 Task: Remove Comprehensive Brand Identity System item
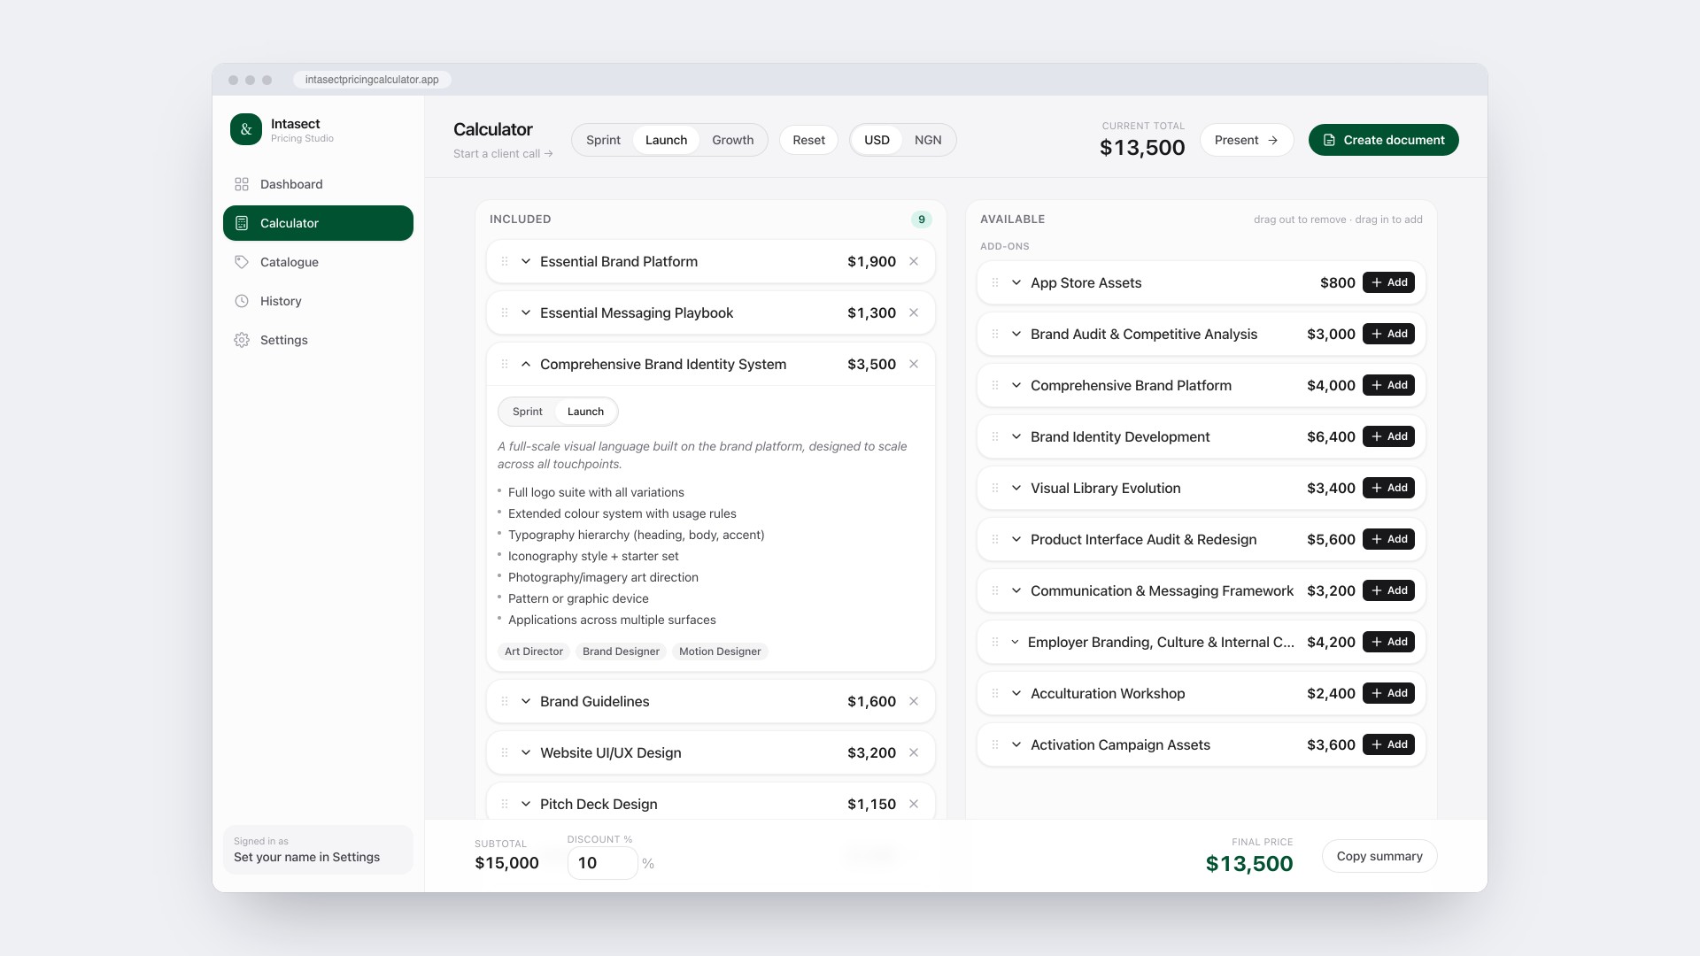[x=914, y=364]
